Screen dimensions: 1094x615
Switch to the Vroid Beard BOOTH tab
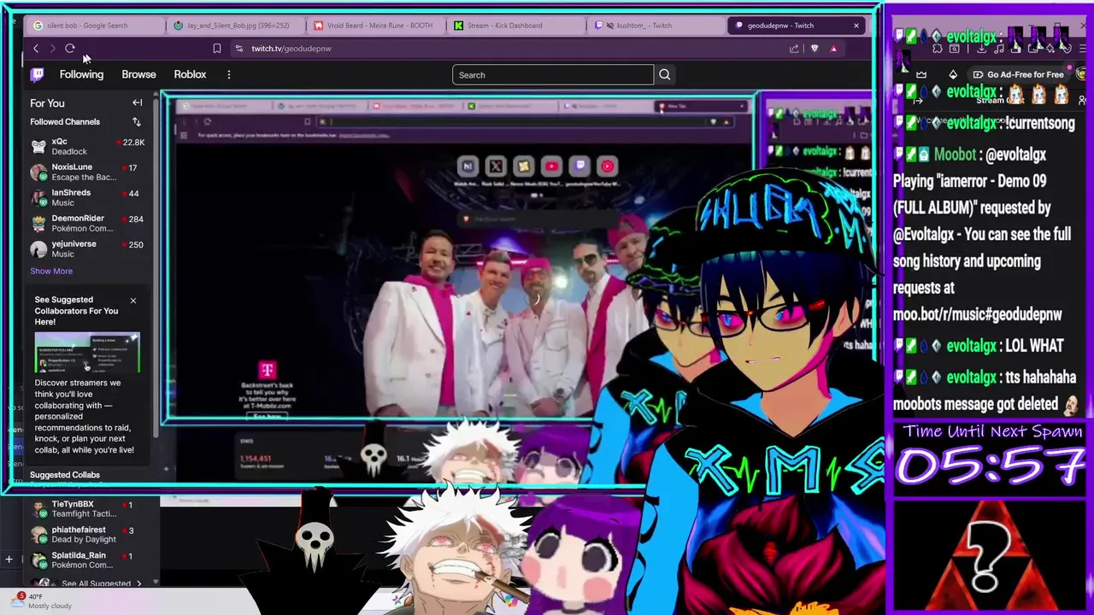tap(374, 26)
